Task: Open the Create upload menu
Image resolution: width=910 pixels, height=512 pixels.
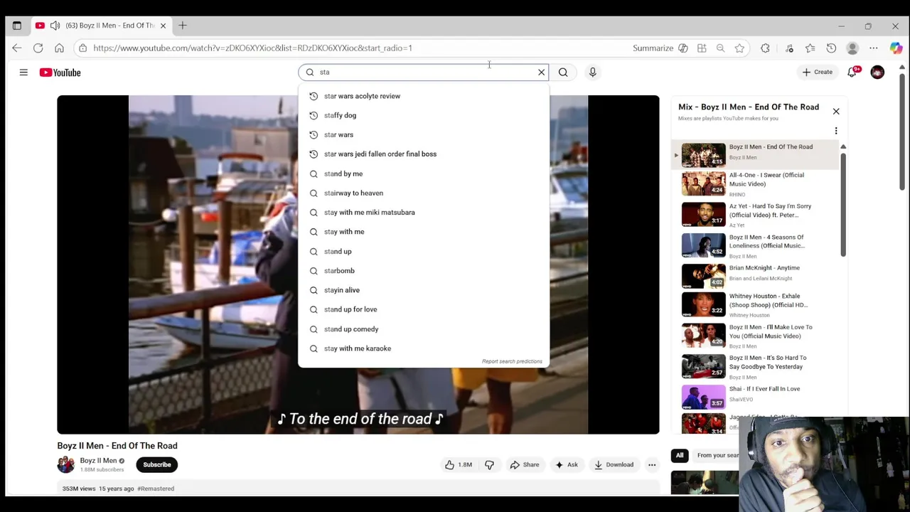Action: 818,72
